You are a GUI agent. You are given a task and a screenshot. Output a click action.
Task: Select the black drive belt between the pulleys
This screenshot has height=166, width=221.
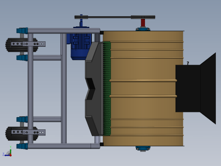coord(109,17)
